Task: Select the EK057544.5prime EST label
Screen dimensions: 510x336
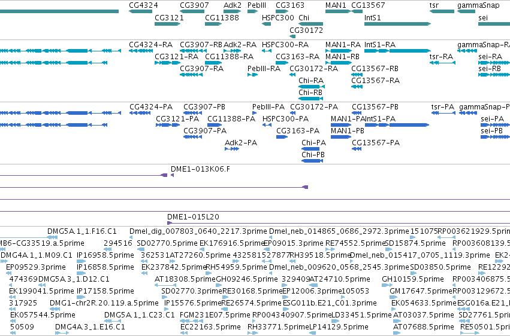Action: click(x=43, y=315)
